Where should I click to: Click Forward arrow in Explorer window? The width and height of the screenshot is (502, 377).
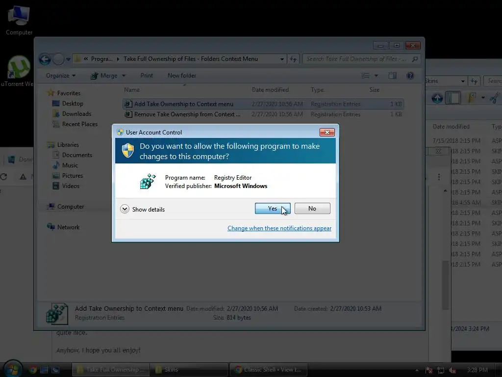click(58, 59)
